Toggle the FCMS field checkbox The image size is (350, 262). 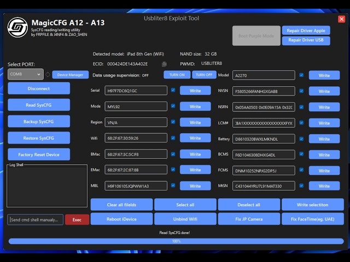coord(301,170)
